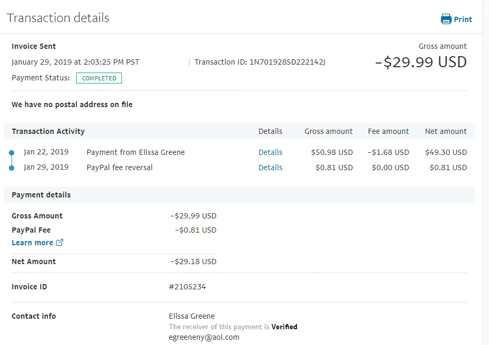Click the Transaction details heading

click(58, 18)
